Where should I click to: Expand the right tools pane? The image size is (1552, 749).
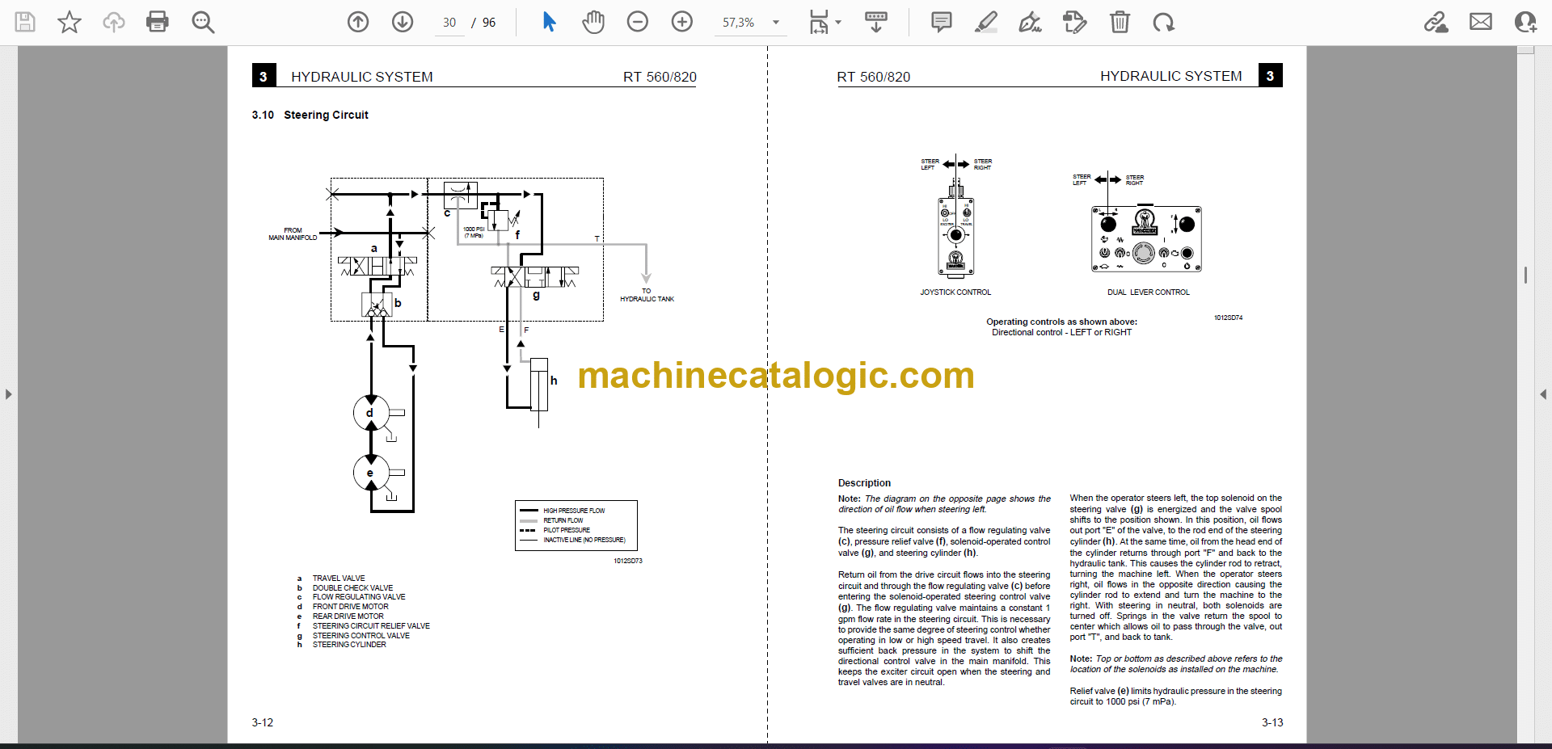coord(1543,394)
